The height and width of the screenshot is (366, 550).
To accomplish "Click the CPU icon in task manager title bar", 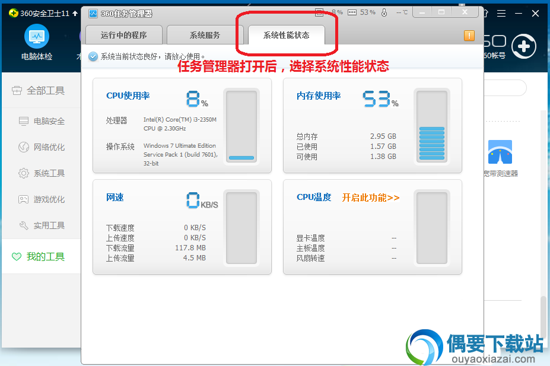I will coord(319,13).
